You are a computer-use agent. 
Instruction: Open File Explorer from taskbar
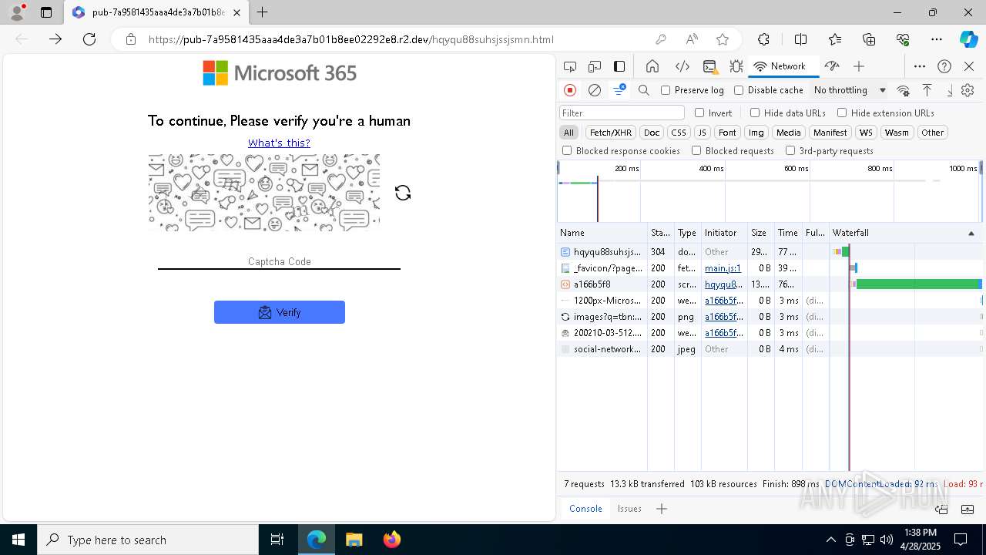point(354,540)
